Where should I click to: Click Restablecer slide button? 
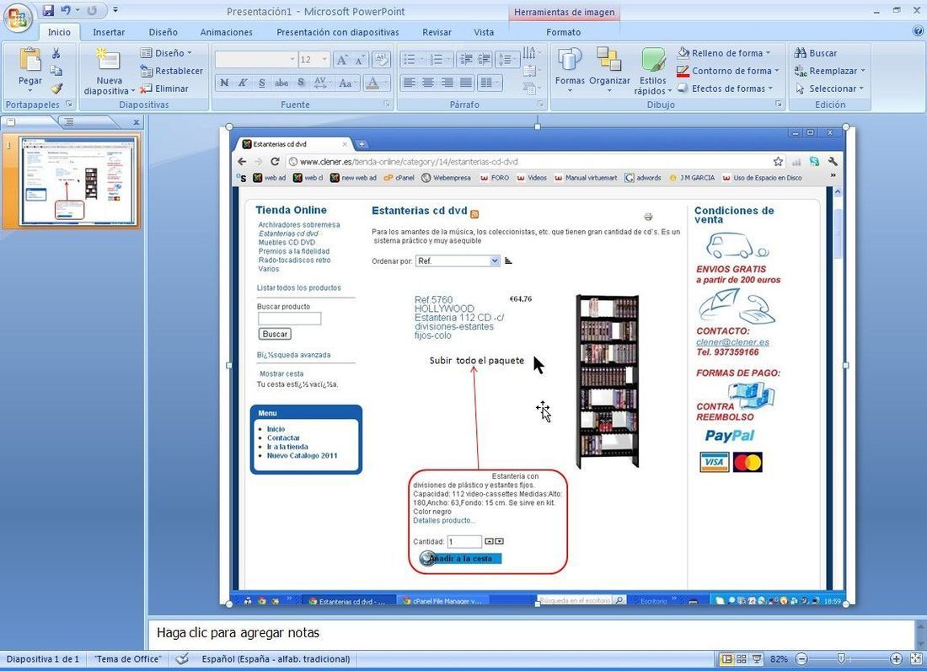coord(171,71)
